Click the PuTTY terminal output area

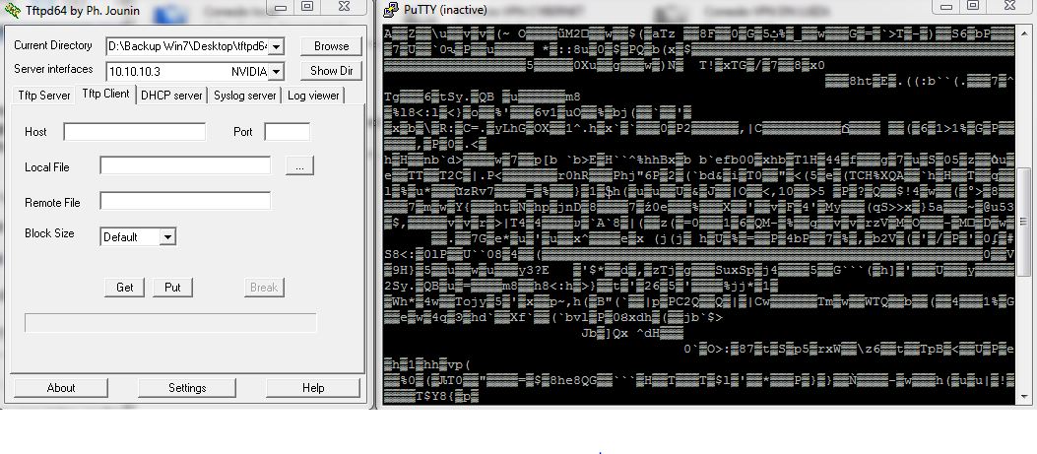(698, 215)
